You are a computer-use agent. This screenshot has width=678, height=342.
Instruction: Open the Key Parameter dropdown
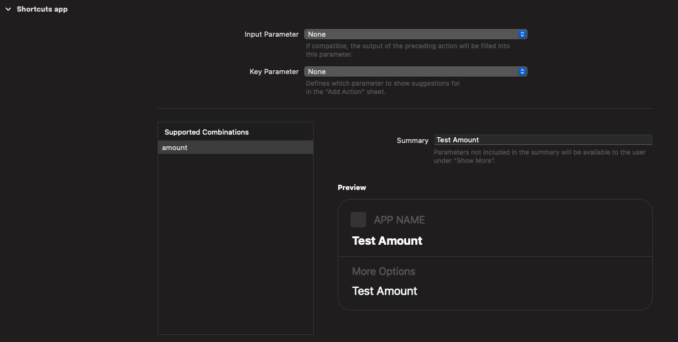click(x=416, y=71)
